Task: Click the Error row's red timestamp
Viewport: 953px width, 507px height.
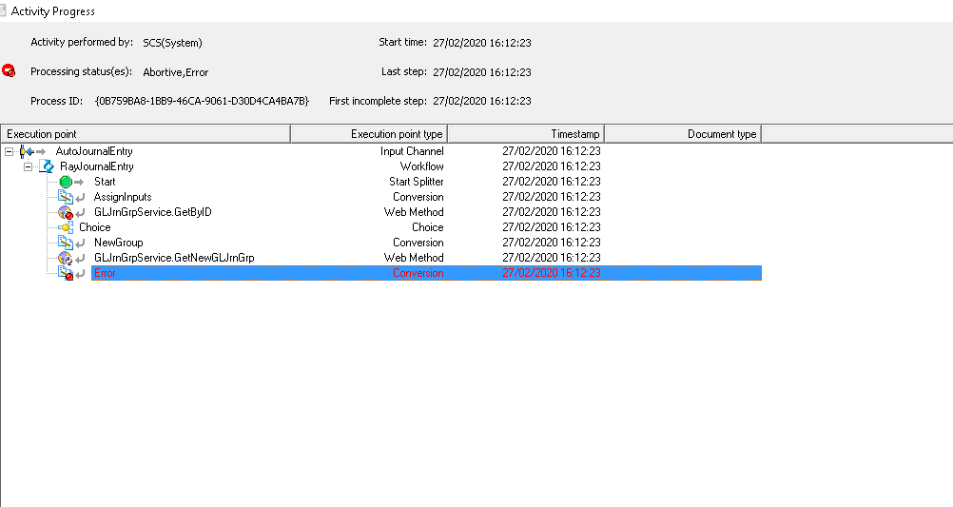Action: 552,273
